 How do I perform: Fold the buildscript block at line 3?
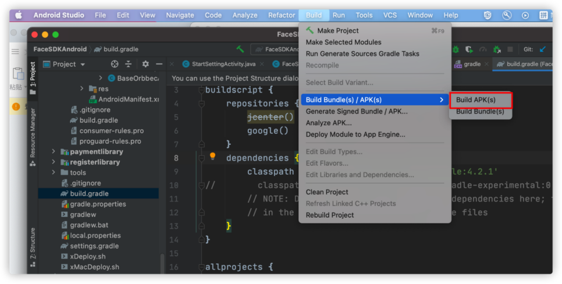[201, 90]
